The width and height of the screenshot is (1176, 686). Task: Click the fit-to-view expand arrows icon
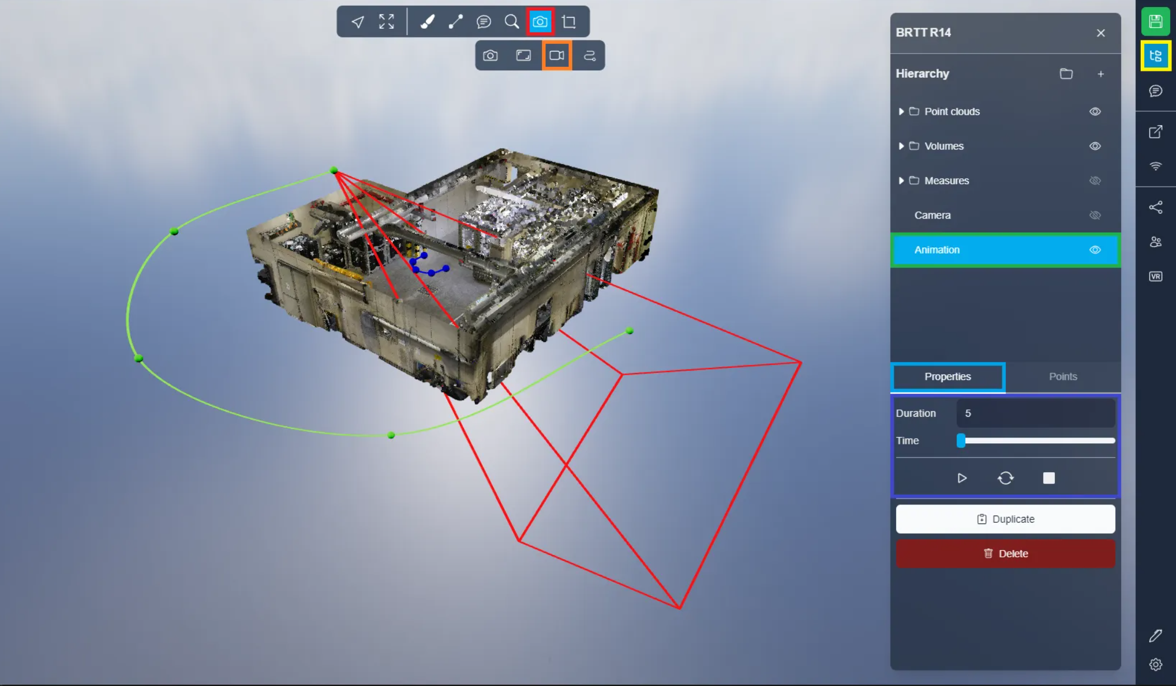coord(386,22)
